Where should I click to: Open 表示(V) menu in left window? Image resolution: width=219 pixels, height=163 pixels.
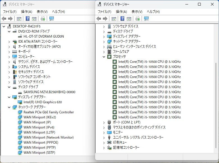[42, 12]
